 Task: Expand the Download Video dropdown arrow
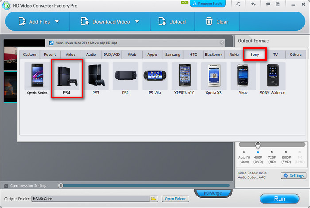click(137, 21)
